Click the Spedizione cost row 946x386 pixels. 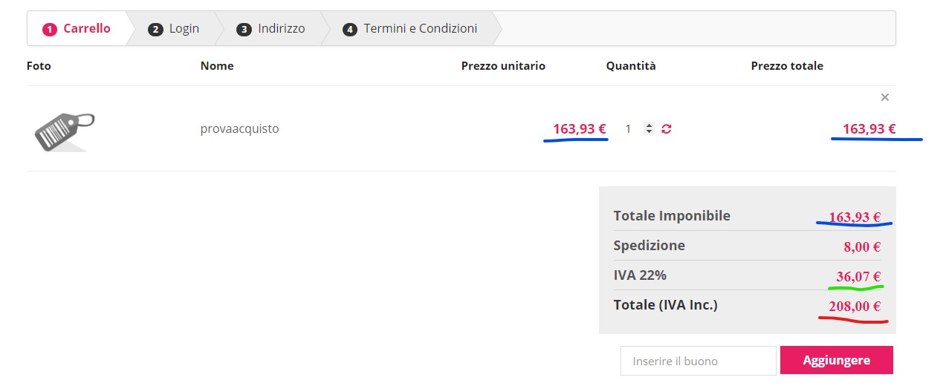pos(747,246)
